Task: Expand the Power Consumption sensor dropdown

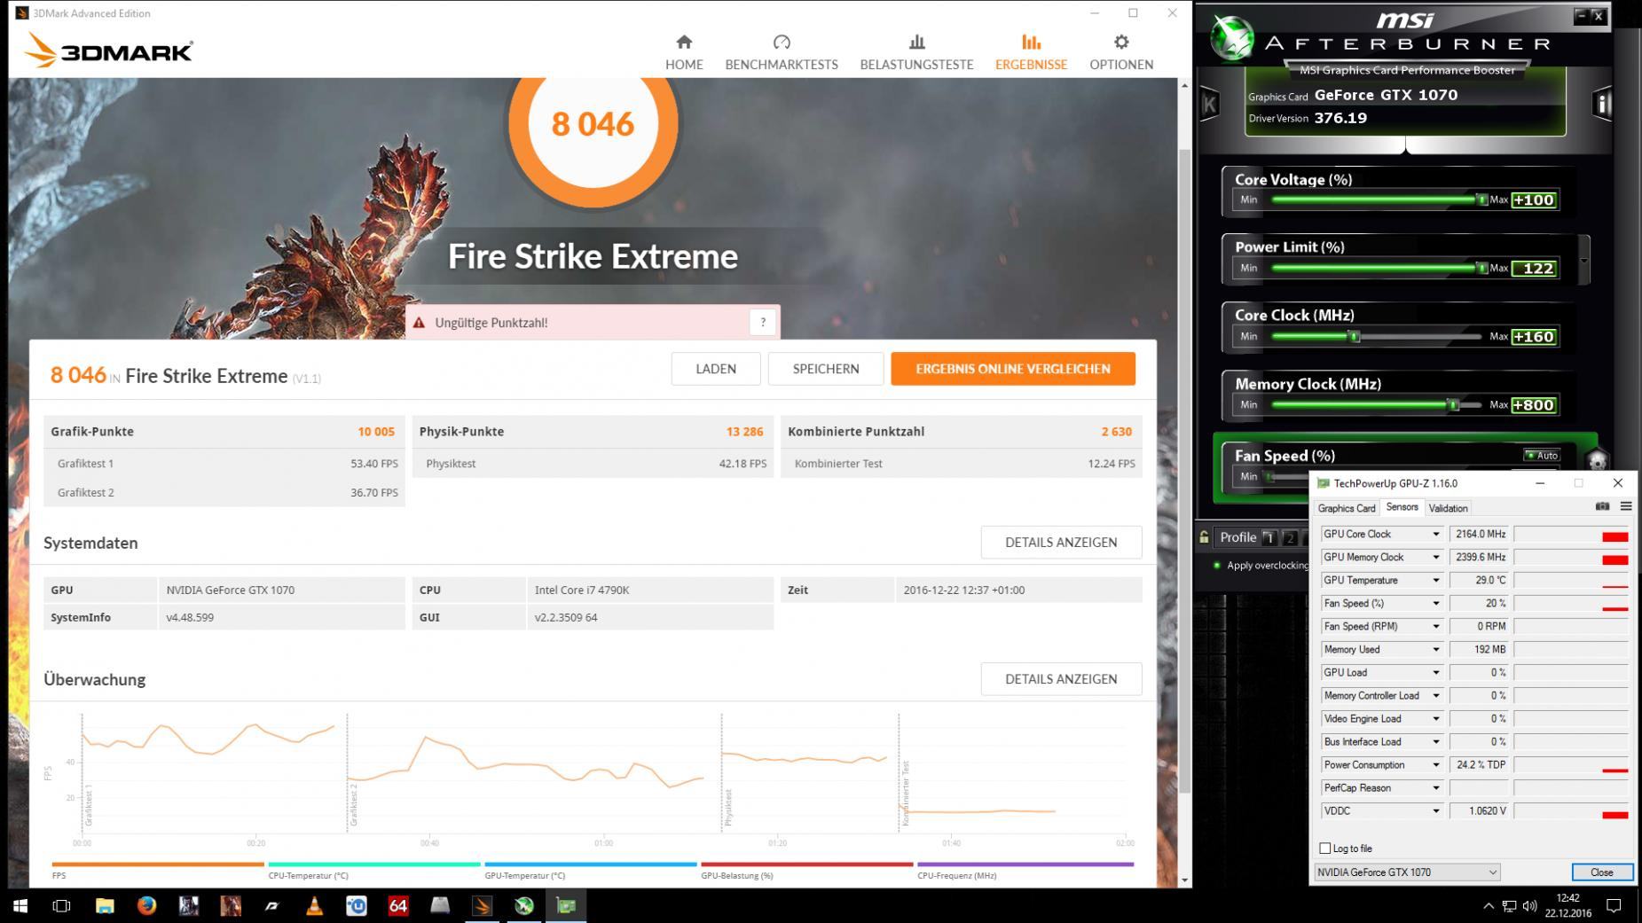Action: pyautogui.click(x=1435, y=764)
